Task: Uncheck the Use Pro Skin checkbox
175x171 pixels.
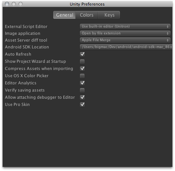Action: pos(82,105)
